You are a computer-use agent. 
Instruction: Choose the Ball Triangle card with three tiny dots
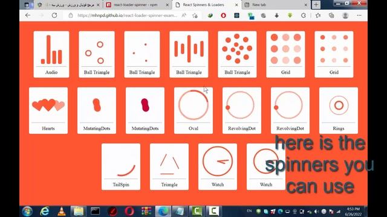pyautogui.click(x=142, y=54)
